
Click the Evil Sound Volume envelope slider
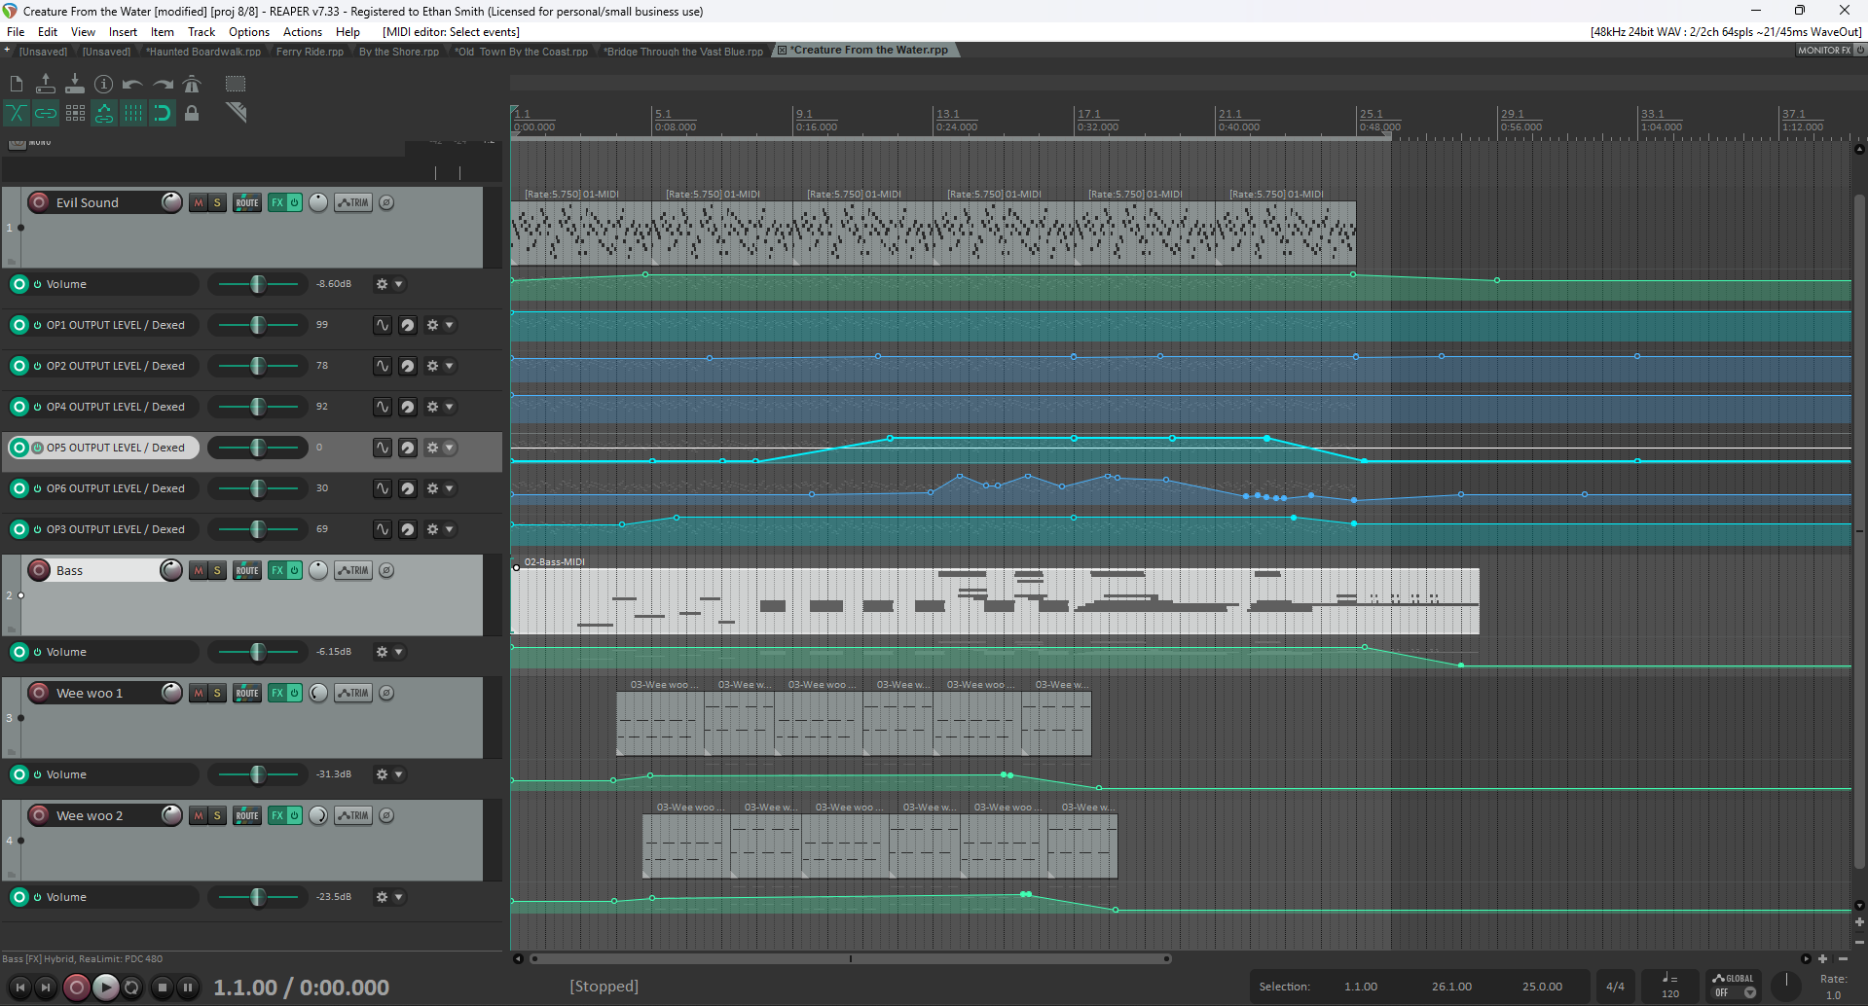(x=258, y=284)
